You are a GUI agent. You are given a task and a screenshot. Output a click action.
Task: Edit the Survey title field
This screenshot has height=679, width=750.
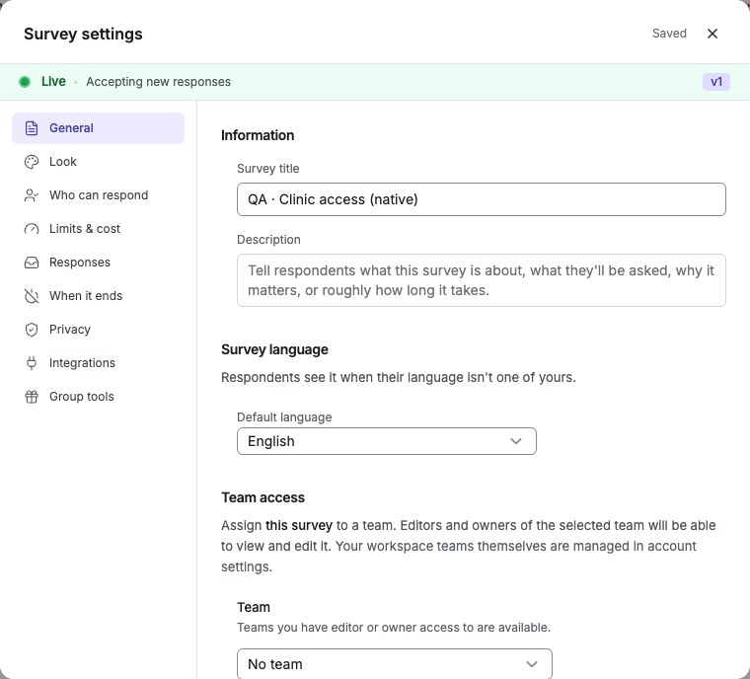coord(482,199)
